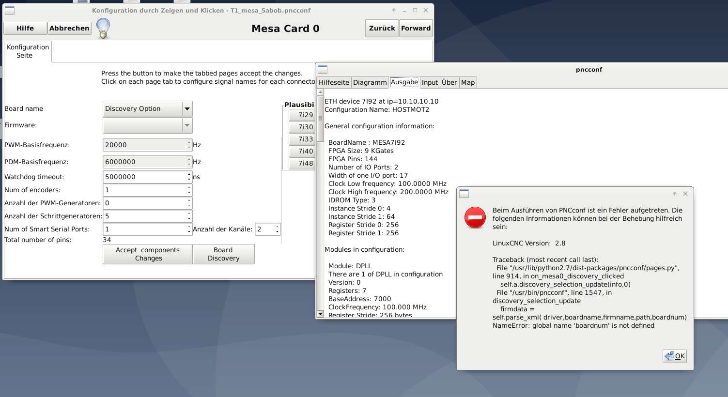Select the 7i29 daughter board button
Viewport: 728px width, 397px height.
(x=302, y=115)
